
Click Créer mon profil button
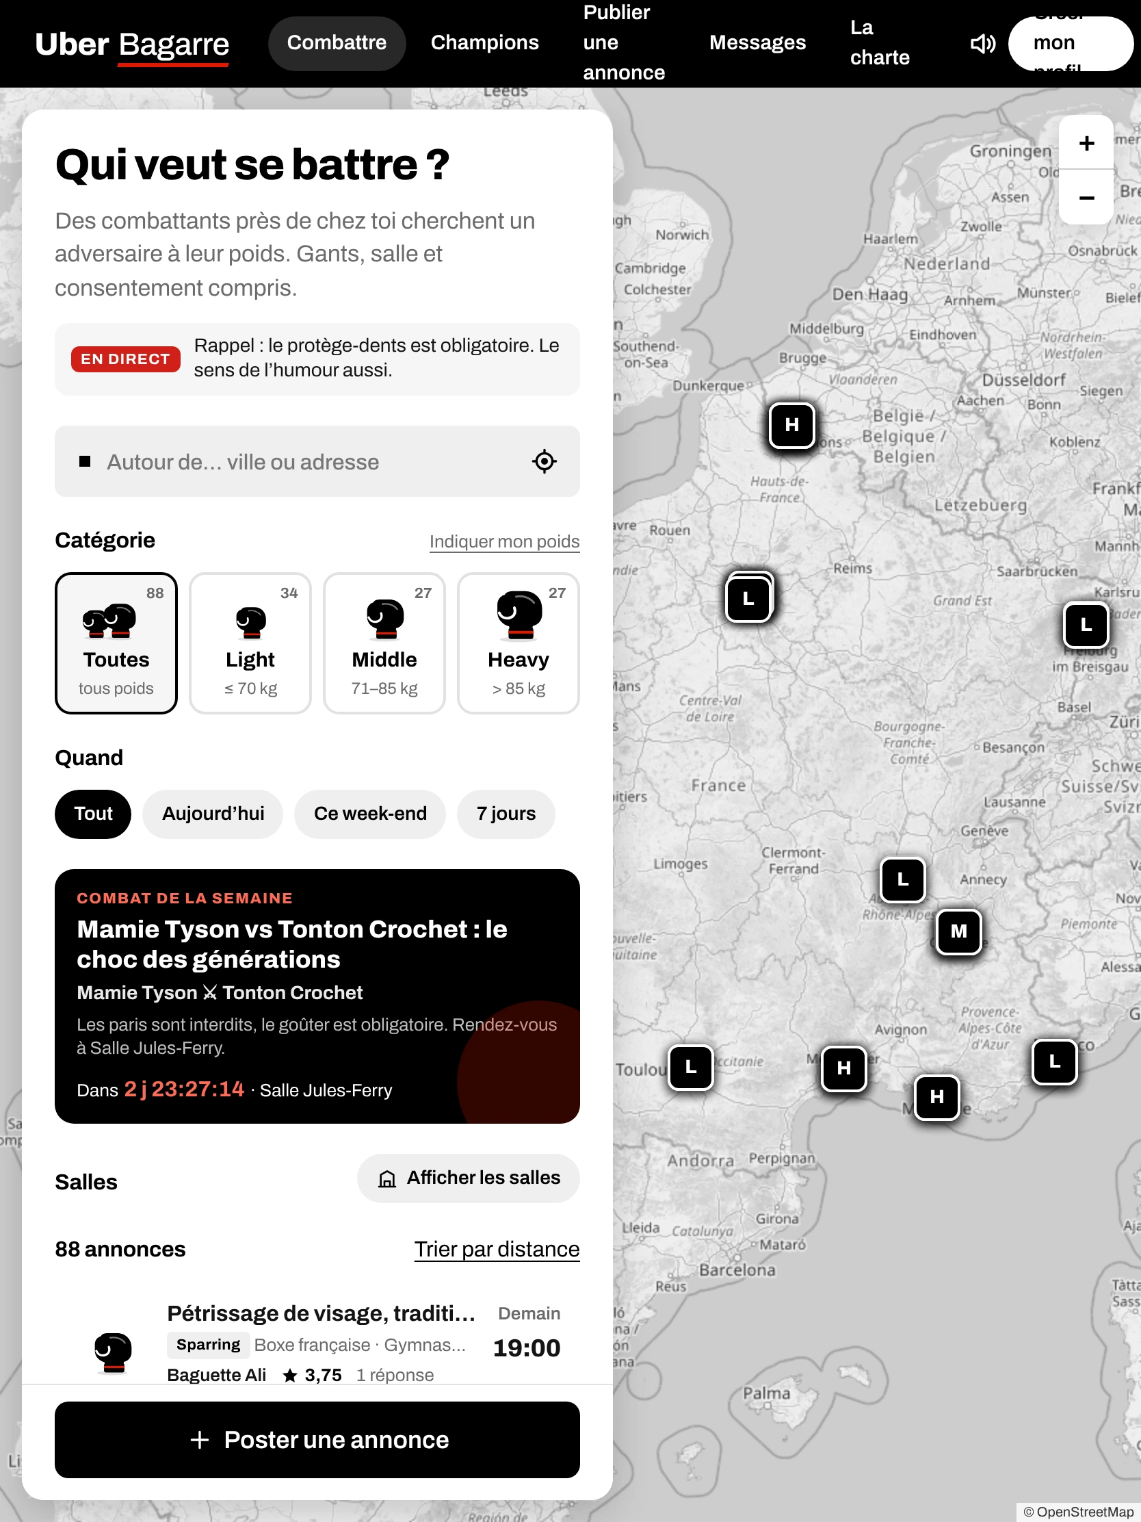[1070, 43]
